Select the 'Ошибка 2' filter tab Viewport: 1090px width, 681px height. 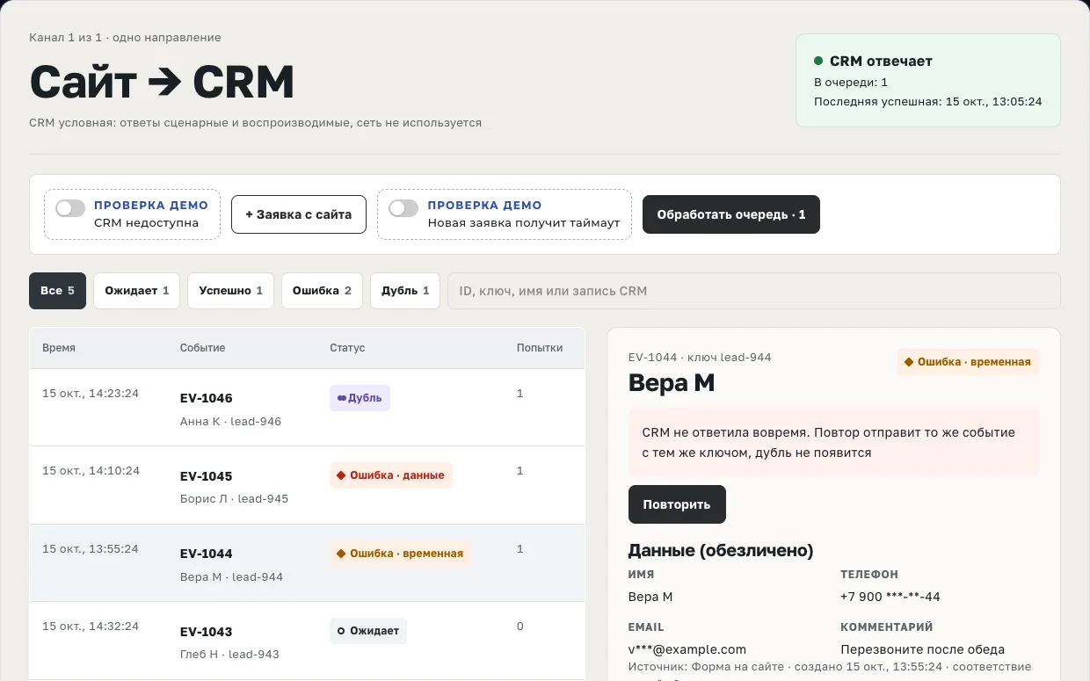click(322, 291)
